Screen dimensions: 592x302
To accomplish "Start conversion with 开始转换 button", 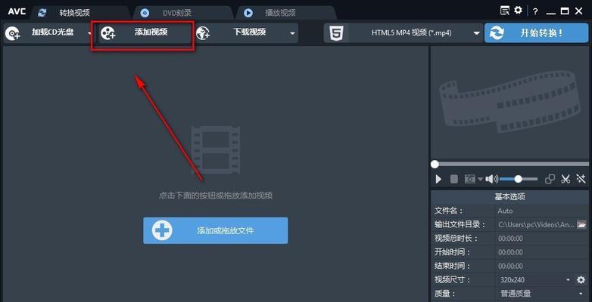I will 536,33.
